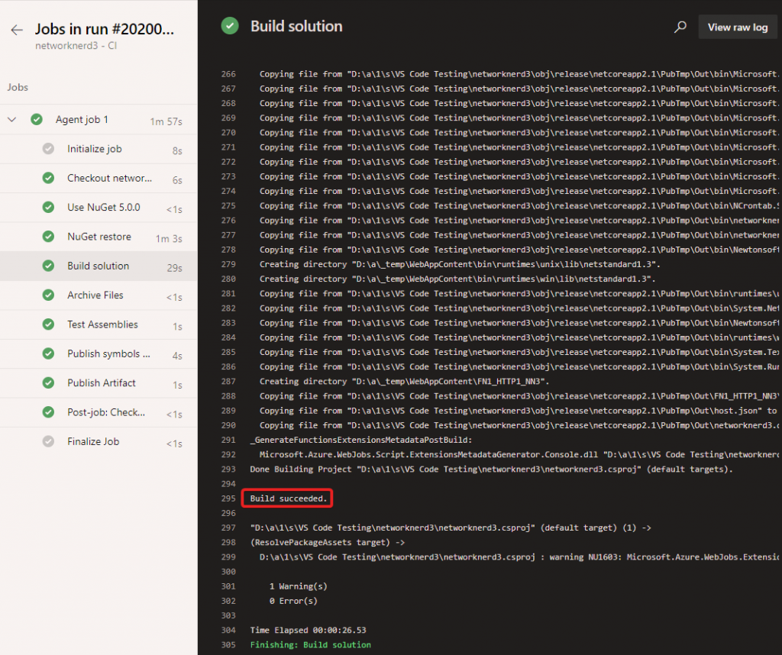Screen dimensions: 782x655
Task: Open the Test Assemblies step
Action: (x=99, y=324)
